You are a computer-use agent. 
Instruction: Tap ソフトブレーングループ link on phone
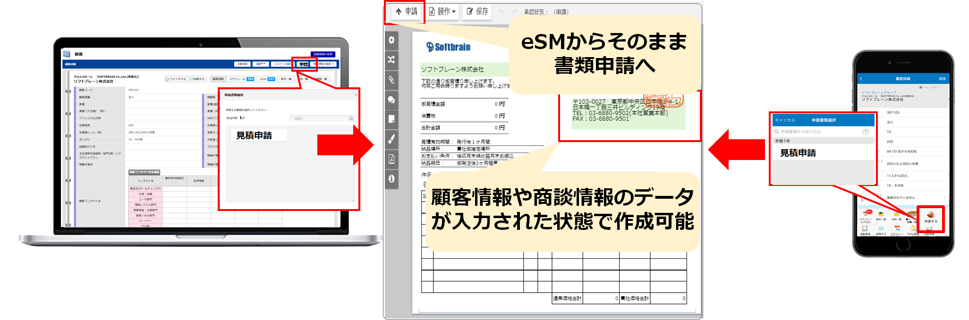click(x=879, y=93)
